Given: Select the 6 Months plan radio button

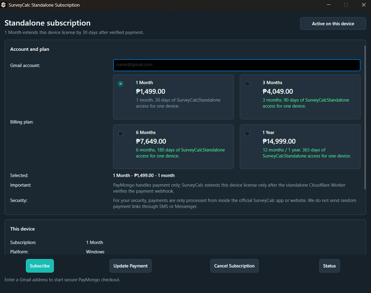Looking at the screenshot, I should [121, 134].
